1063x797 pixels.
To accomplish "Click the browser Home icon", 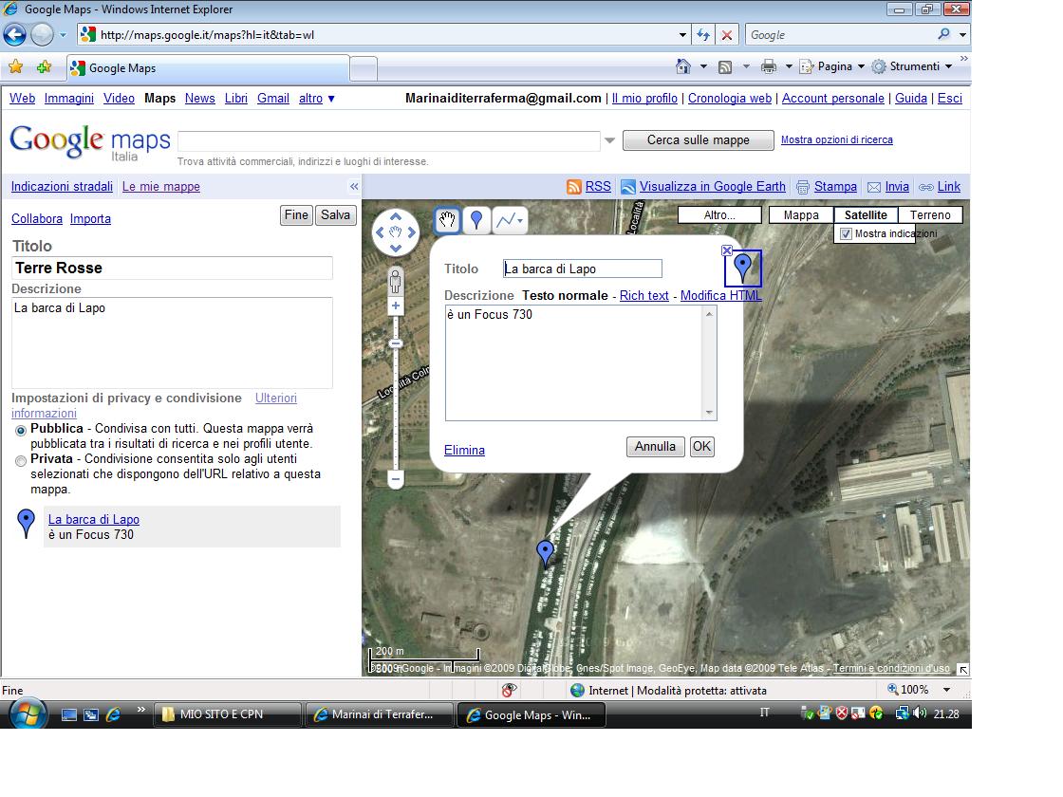I will pyautogui.click(x=683, y=66).
